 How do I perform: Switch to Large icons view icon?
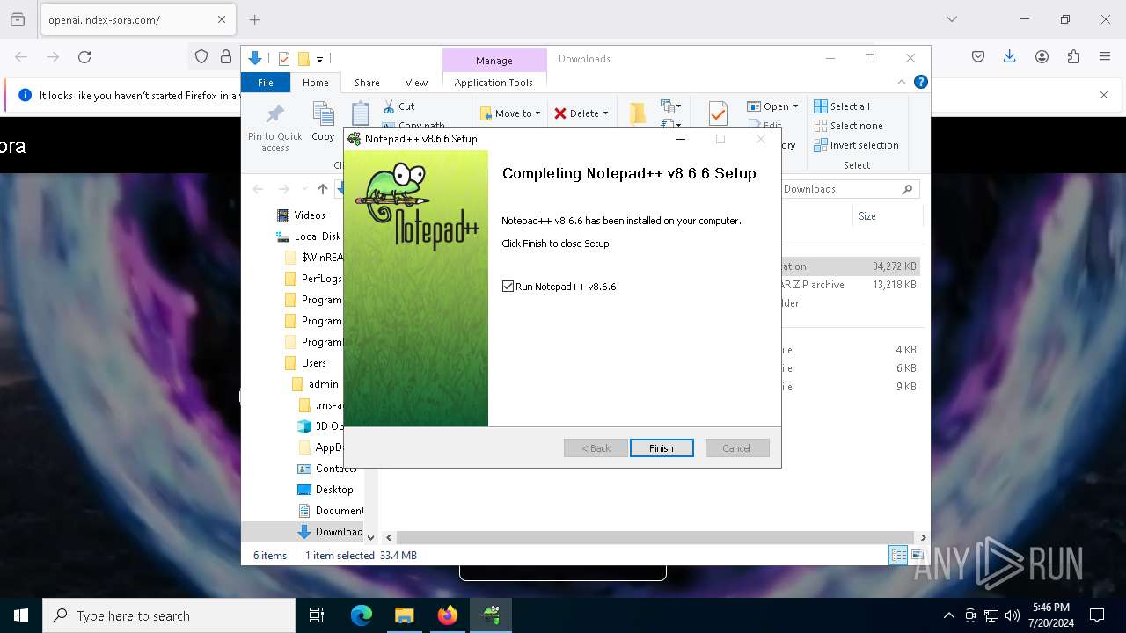click(x=917, y=555)
